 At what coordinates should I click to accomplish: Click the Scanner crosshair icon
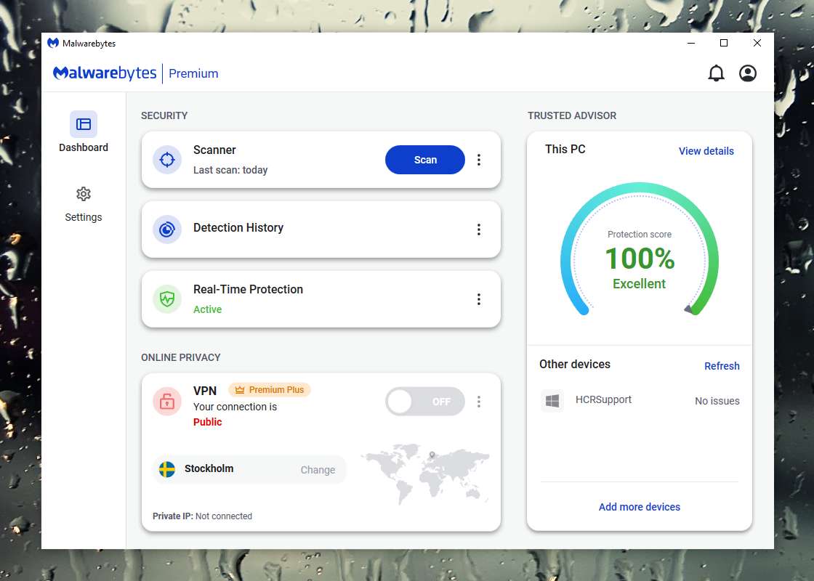(x=167, y=160)
